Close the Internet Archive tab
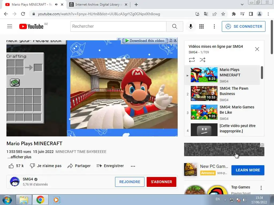The height and width of the screenshot is (205, 274). pos(126,5)
